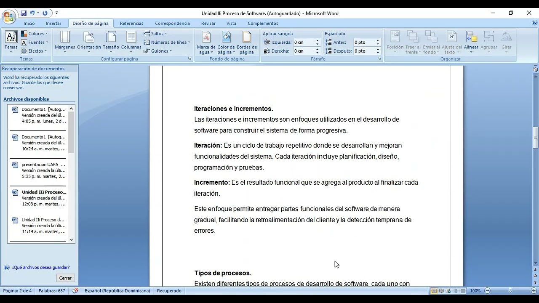Click Página: 2 de 4 status indicator
Image resolution: width=539 pixels, height=303 pixels.
[17, 291]
